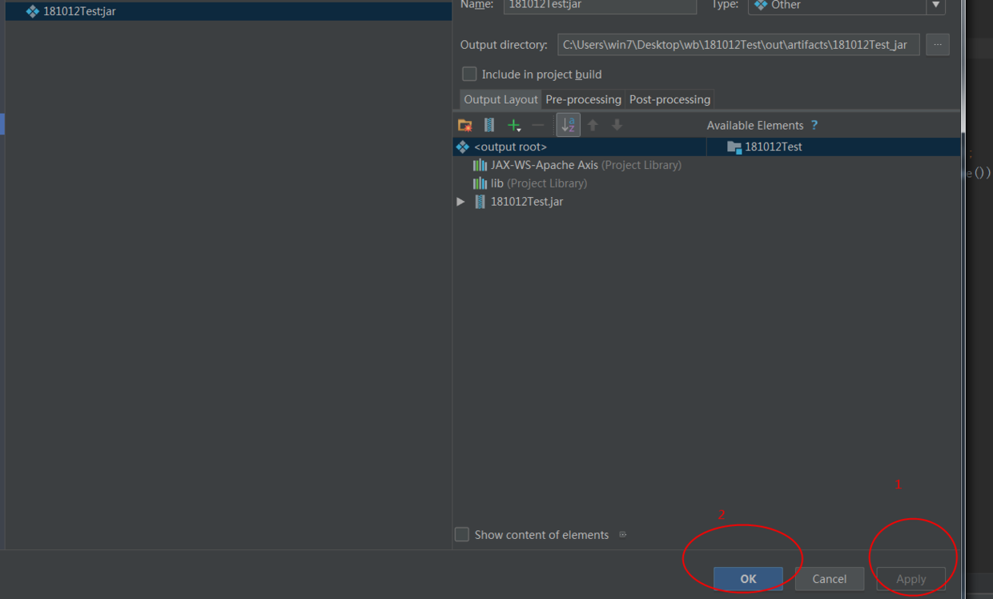Click the Move Down arrow icon
Screen dimensions: 993x599
click(x=617, y=125)
